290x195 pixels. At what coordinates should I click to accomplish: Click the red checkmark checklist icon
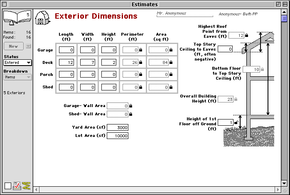pos(17,186)
